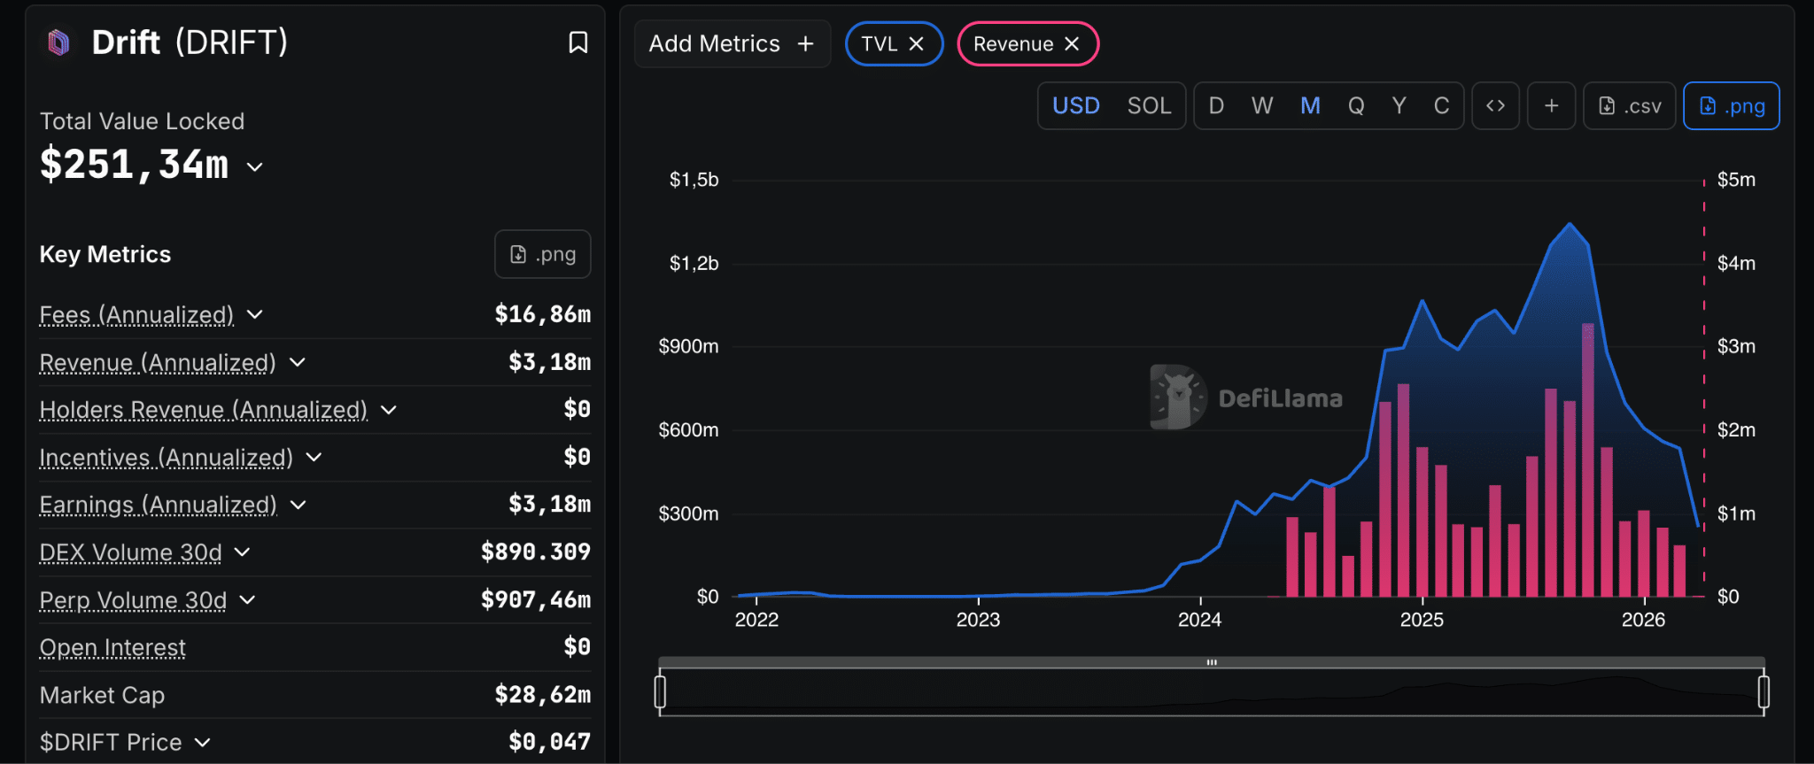This screenshot has height=764, width=1814.
Task: Remove the TVL metric chip
Action: tap(917, 44)
